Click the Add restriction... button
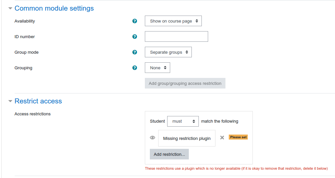The height and width of the screenshot is (178, 335). click(x=169, y=154)
